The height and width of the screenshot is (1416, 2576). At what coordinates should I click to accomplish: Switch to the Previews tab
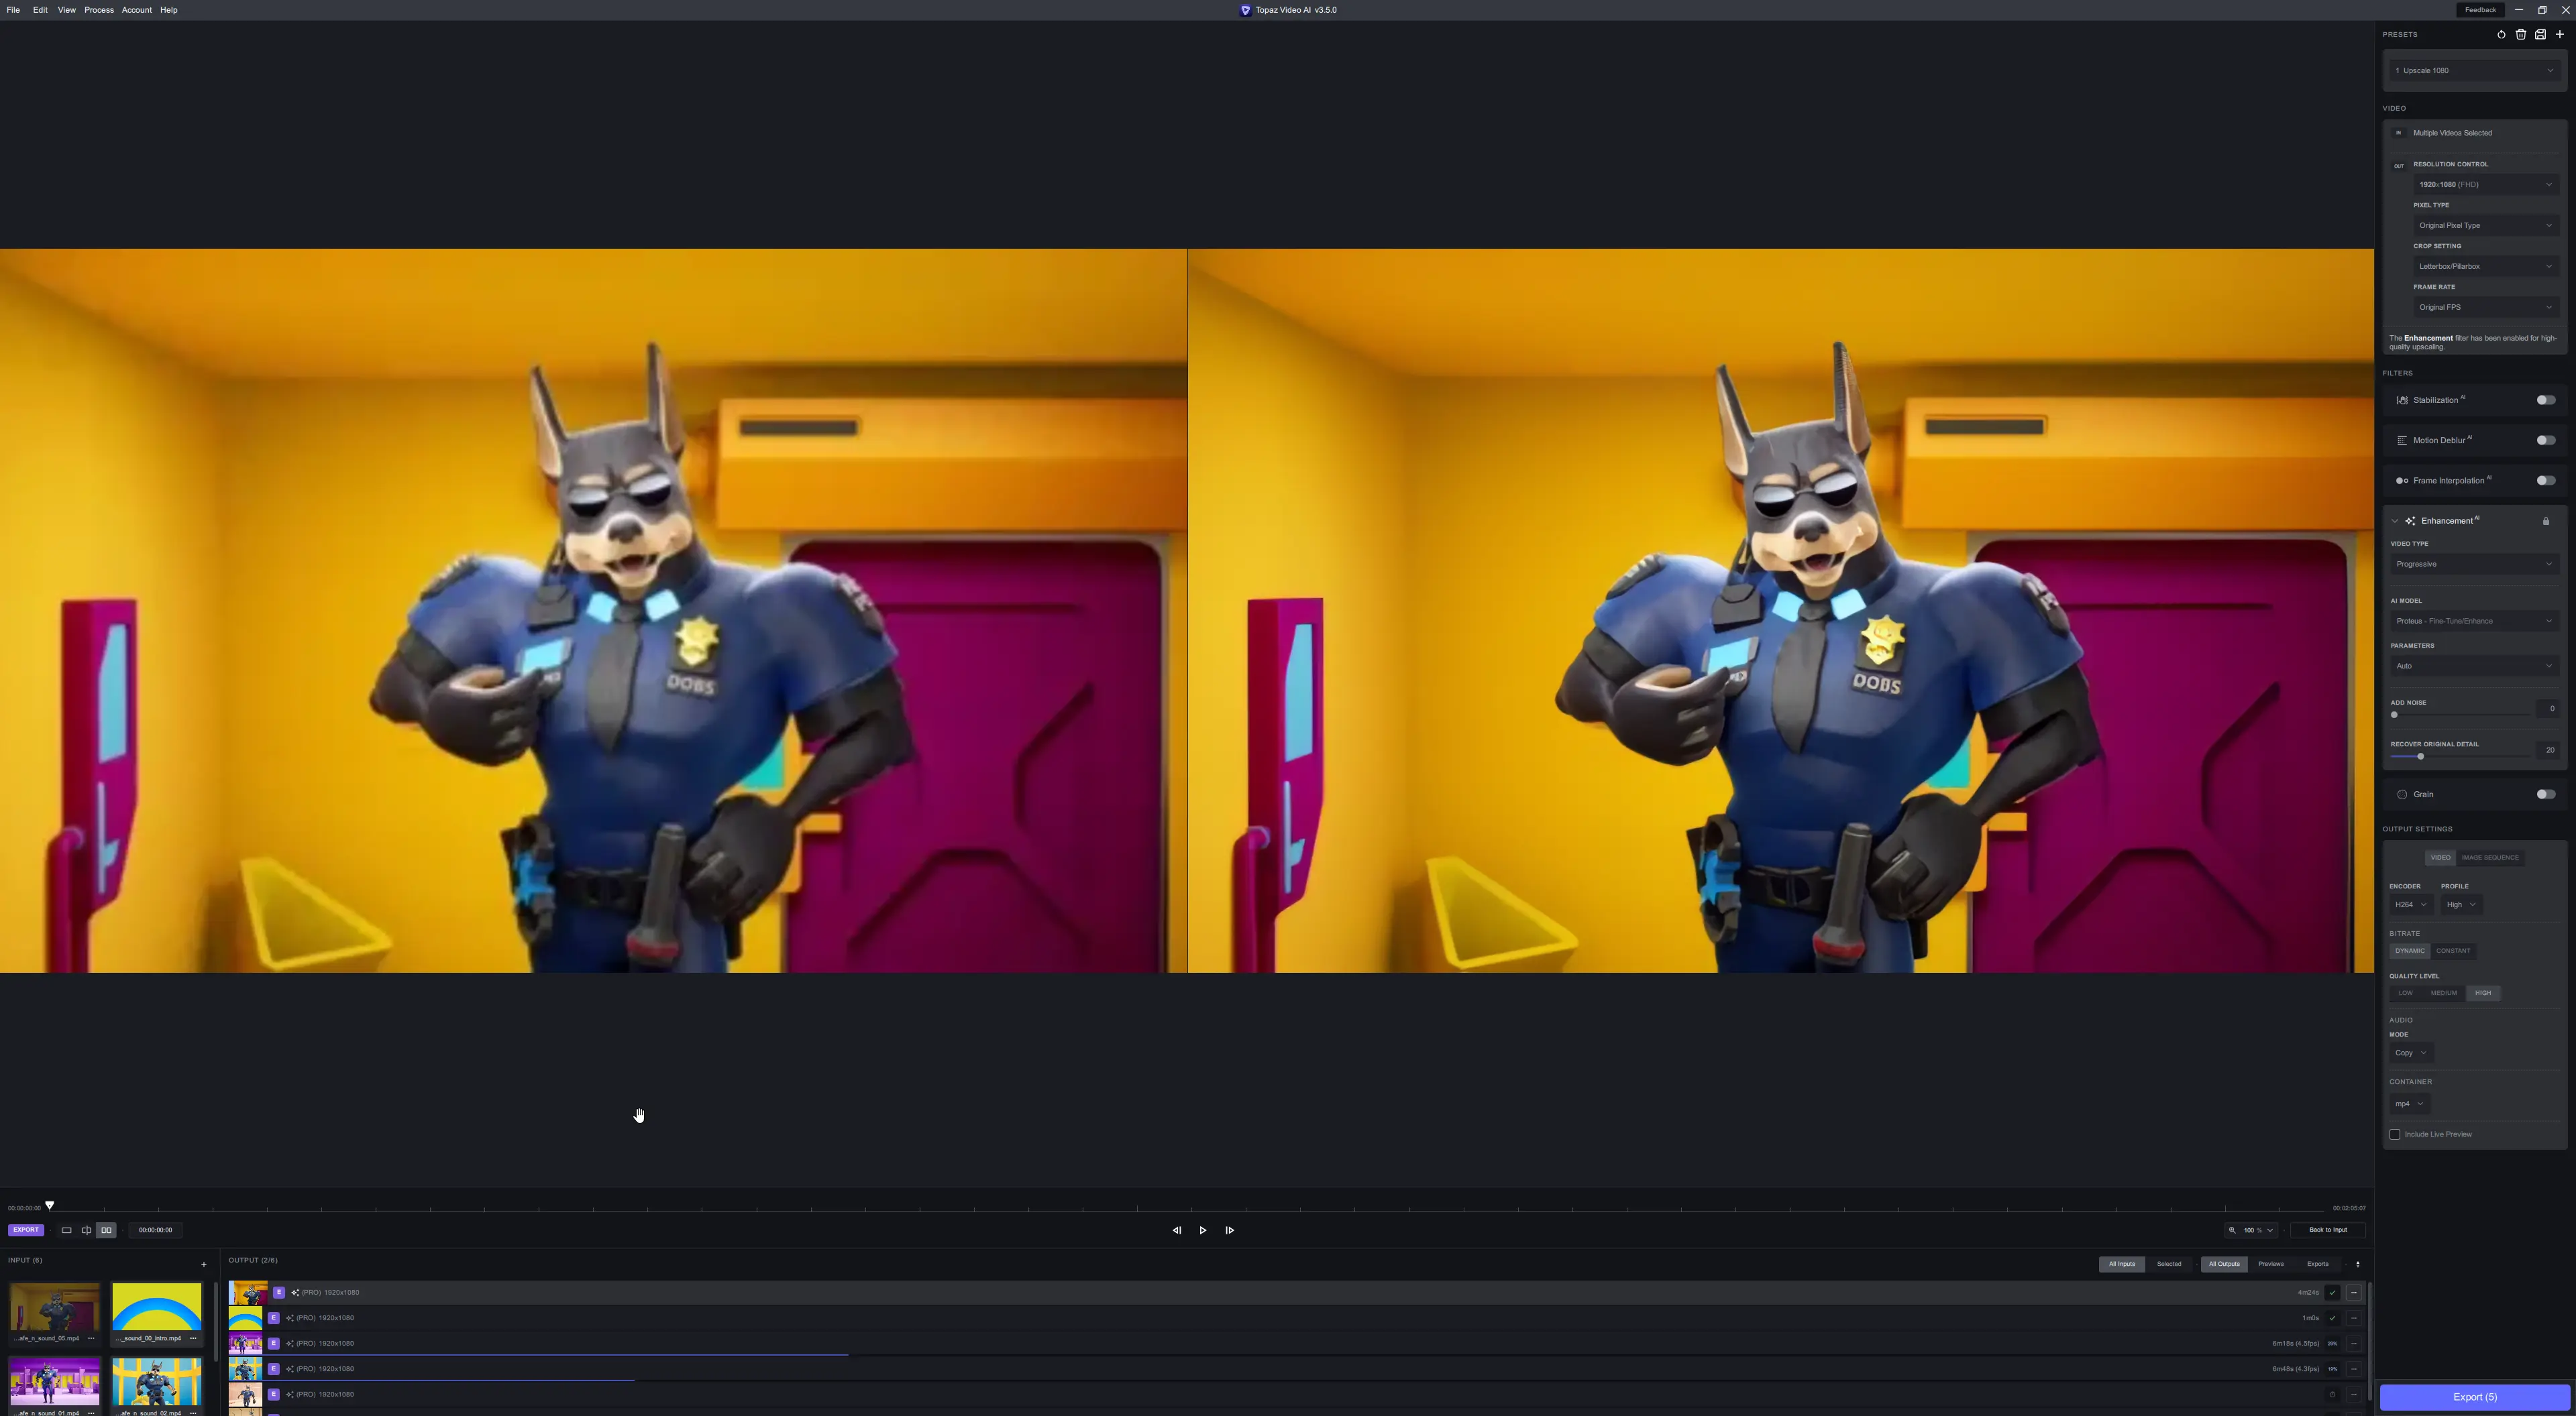[2270, 1264]
